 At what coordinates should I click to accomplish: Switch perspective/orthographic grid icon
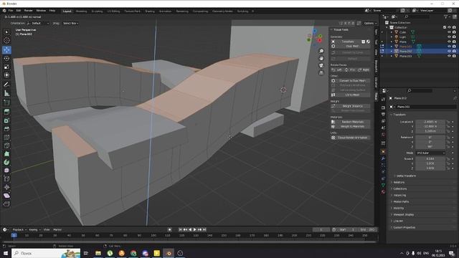321,72
